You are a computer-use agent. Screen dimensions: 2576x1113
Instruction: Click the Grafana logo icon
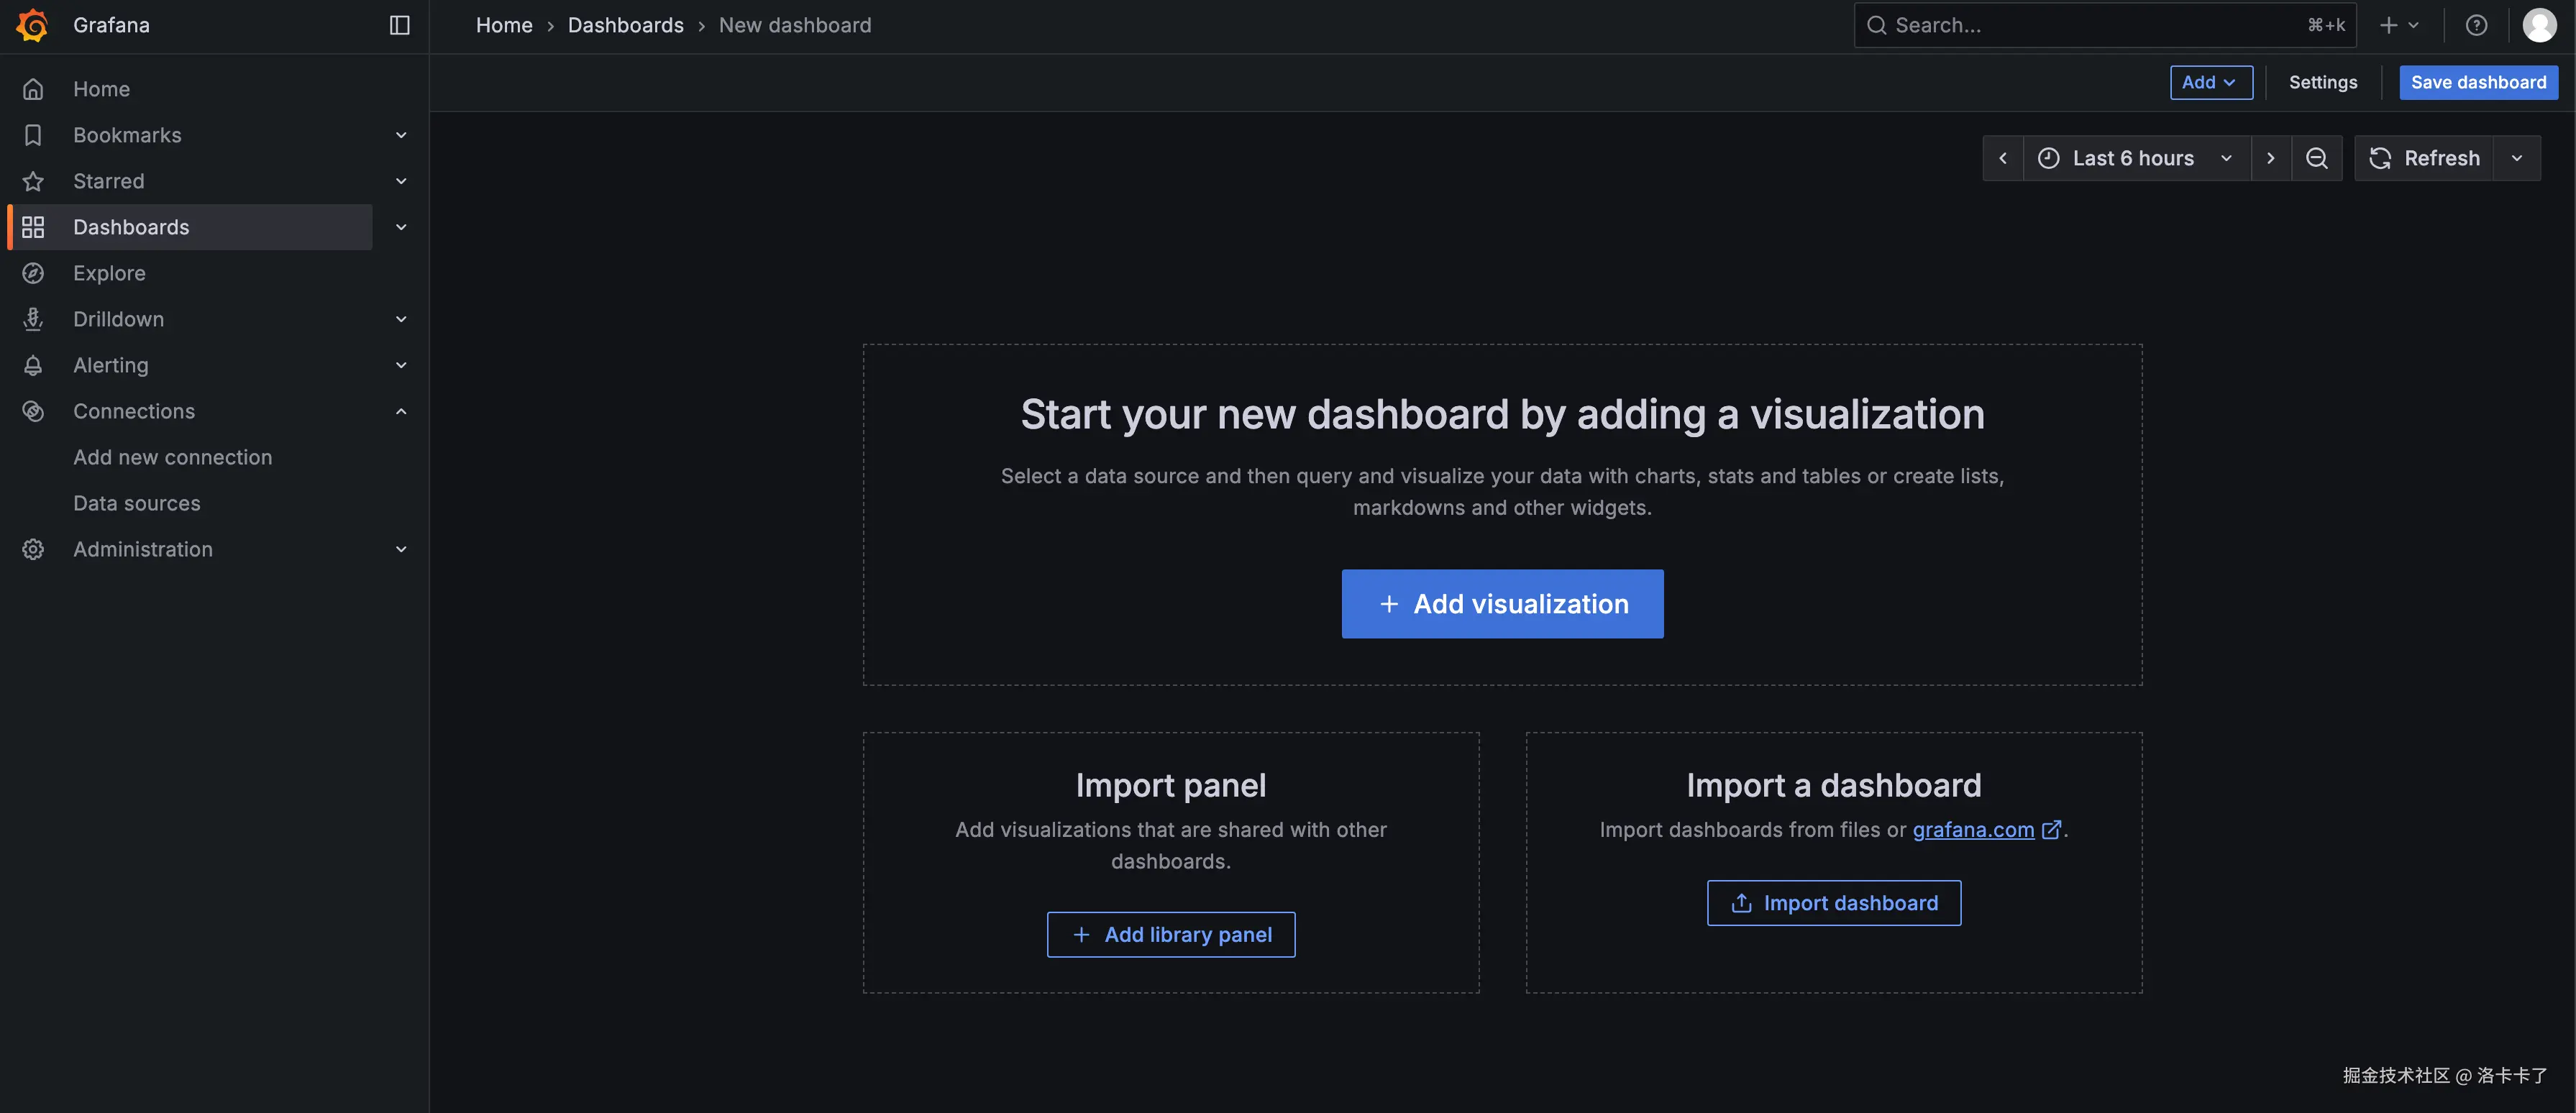(33, 25)
